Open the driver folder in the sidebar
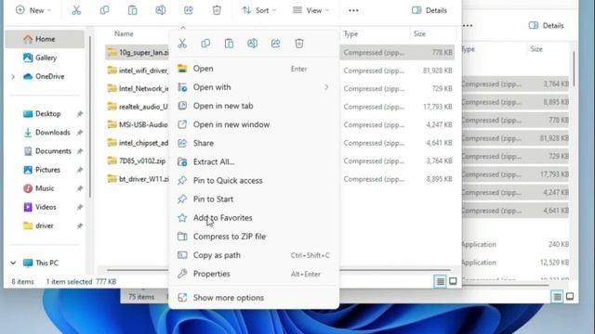The width and height of the screenshot is (595, 334). [44, 225]
